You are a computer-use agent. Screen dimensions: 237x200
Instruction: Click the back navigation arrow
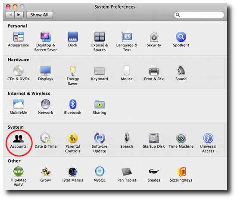10,15
